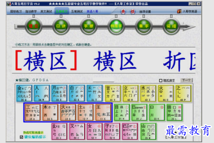Open 选项设置 options settings

click(x=145, y=11)
